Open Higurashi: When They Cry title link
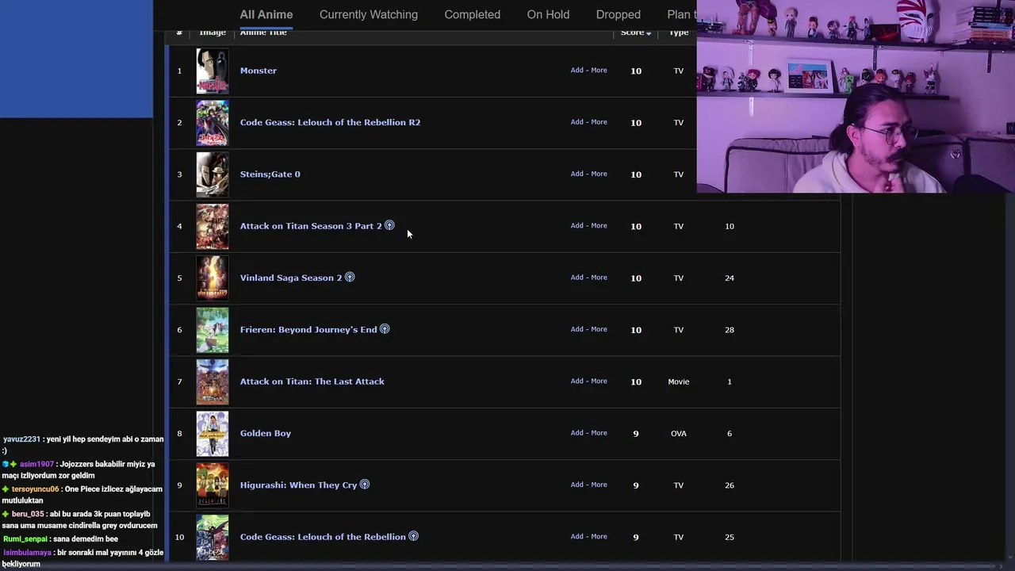The image size is (1015, 571). 298,485
